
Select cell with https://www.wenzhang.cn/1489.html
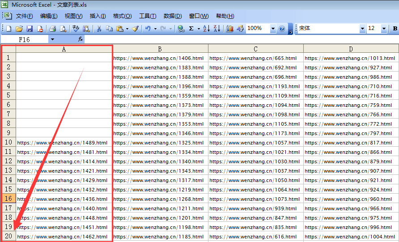click(x=64, y=143)
